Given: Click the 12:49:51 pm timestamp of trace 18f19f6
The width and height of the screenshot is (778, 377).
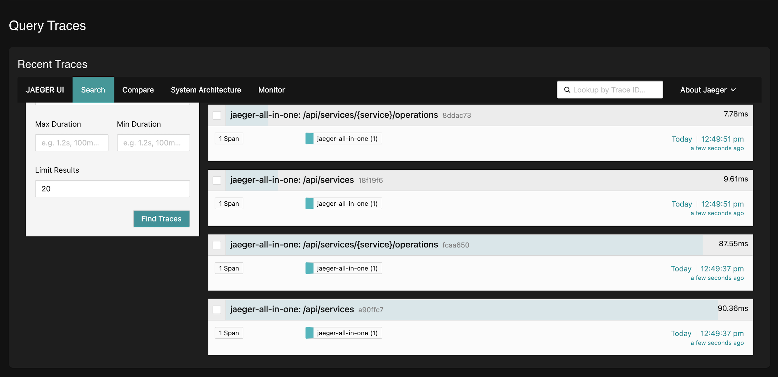Looking at the screenshot, I should tap(722, 204).
